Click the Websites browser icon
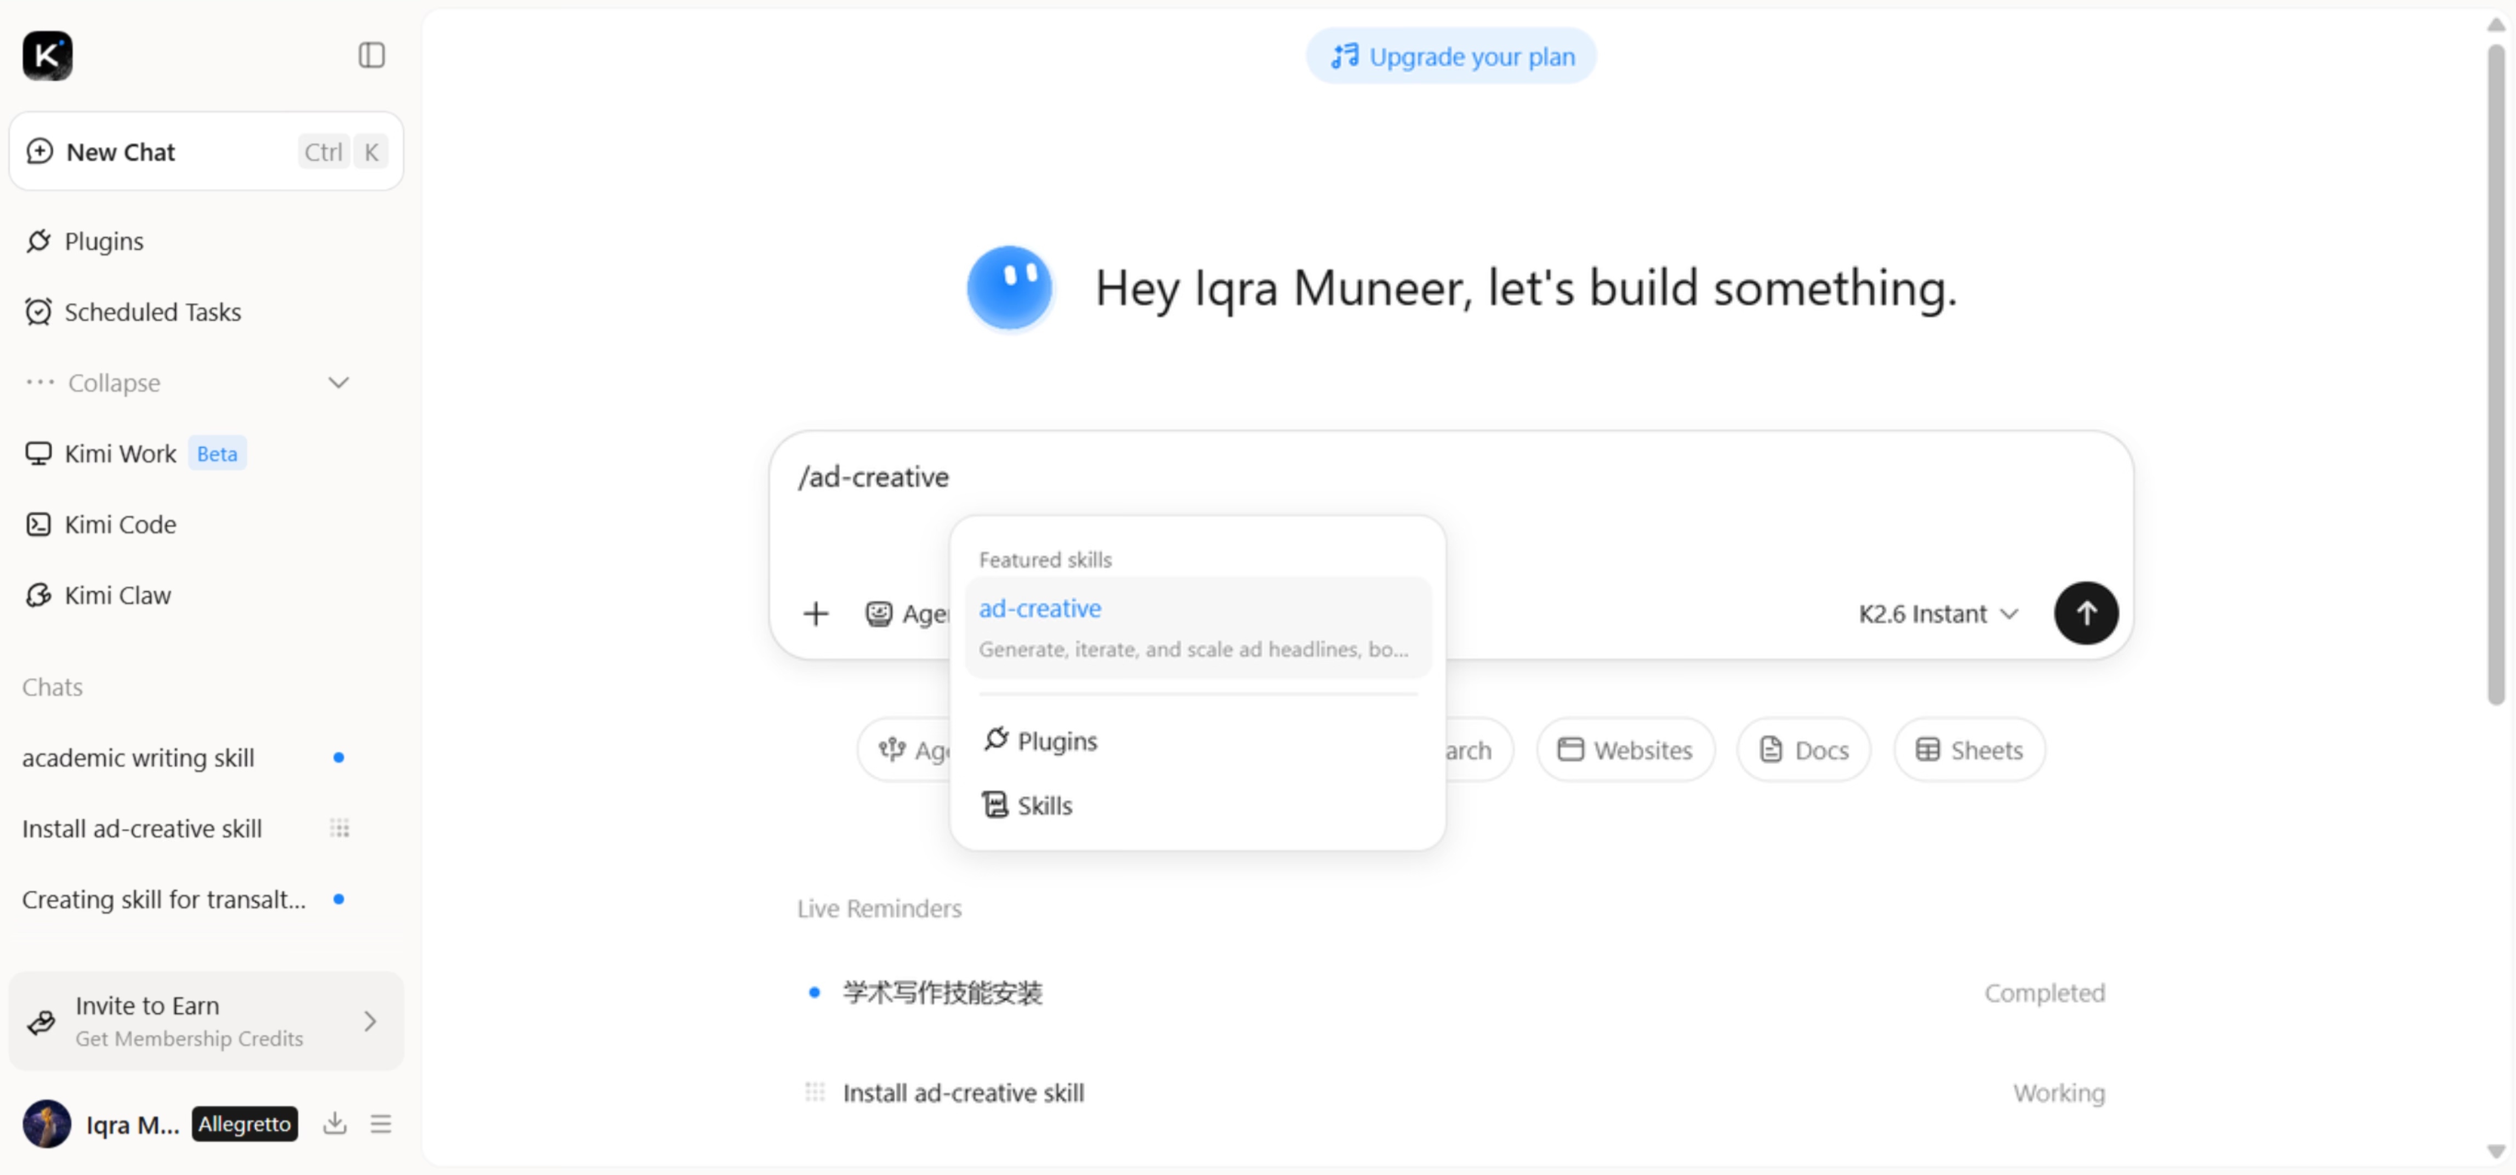 [x=1569, y=749]
